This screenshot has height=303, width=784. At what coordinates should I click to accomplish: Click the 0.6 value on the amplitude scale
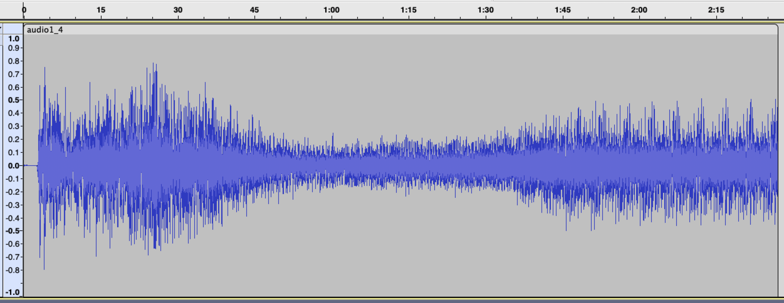point(14,87)
